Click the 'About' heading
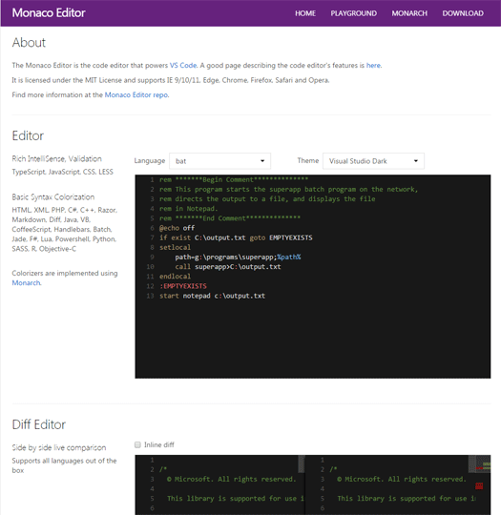The height and width of the screenshot is (515, 501). coord(29,43)
